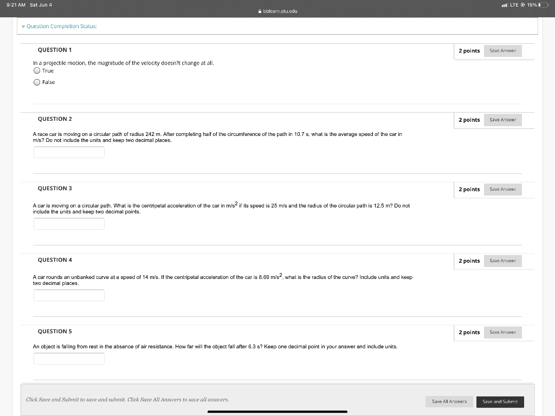Click the LTE signal indicator
This screenshot has width=555, height=416.
[512, 4]
